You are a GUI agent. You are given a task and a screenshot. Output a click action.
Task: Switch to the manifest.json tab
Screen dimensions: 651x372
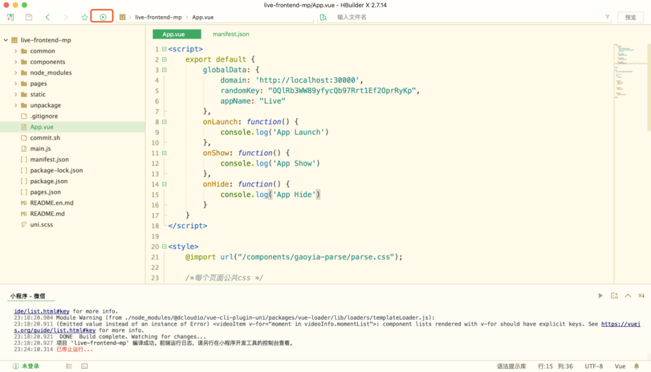coord(231,34)
